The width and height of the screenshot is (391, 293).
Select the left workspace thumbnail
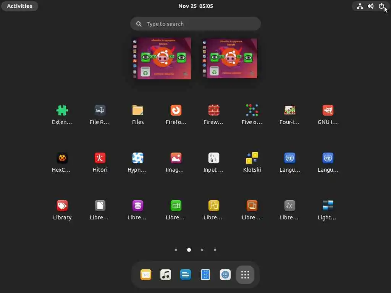click(162, 58)
